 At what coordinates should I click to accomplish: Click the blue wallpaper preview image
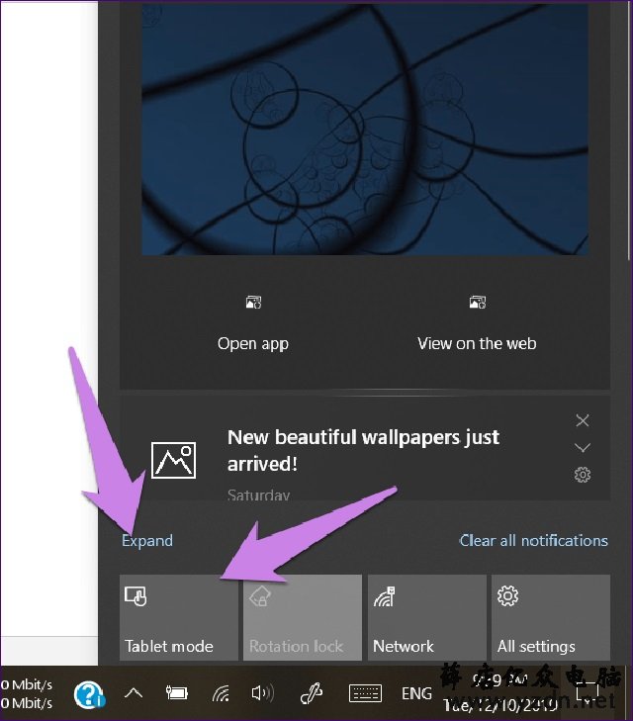[x=365, y=130]
